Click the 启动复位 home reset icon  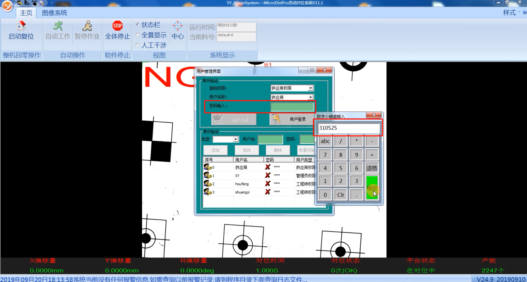coord(21,26)
